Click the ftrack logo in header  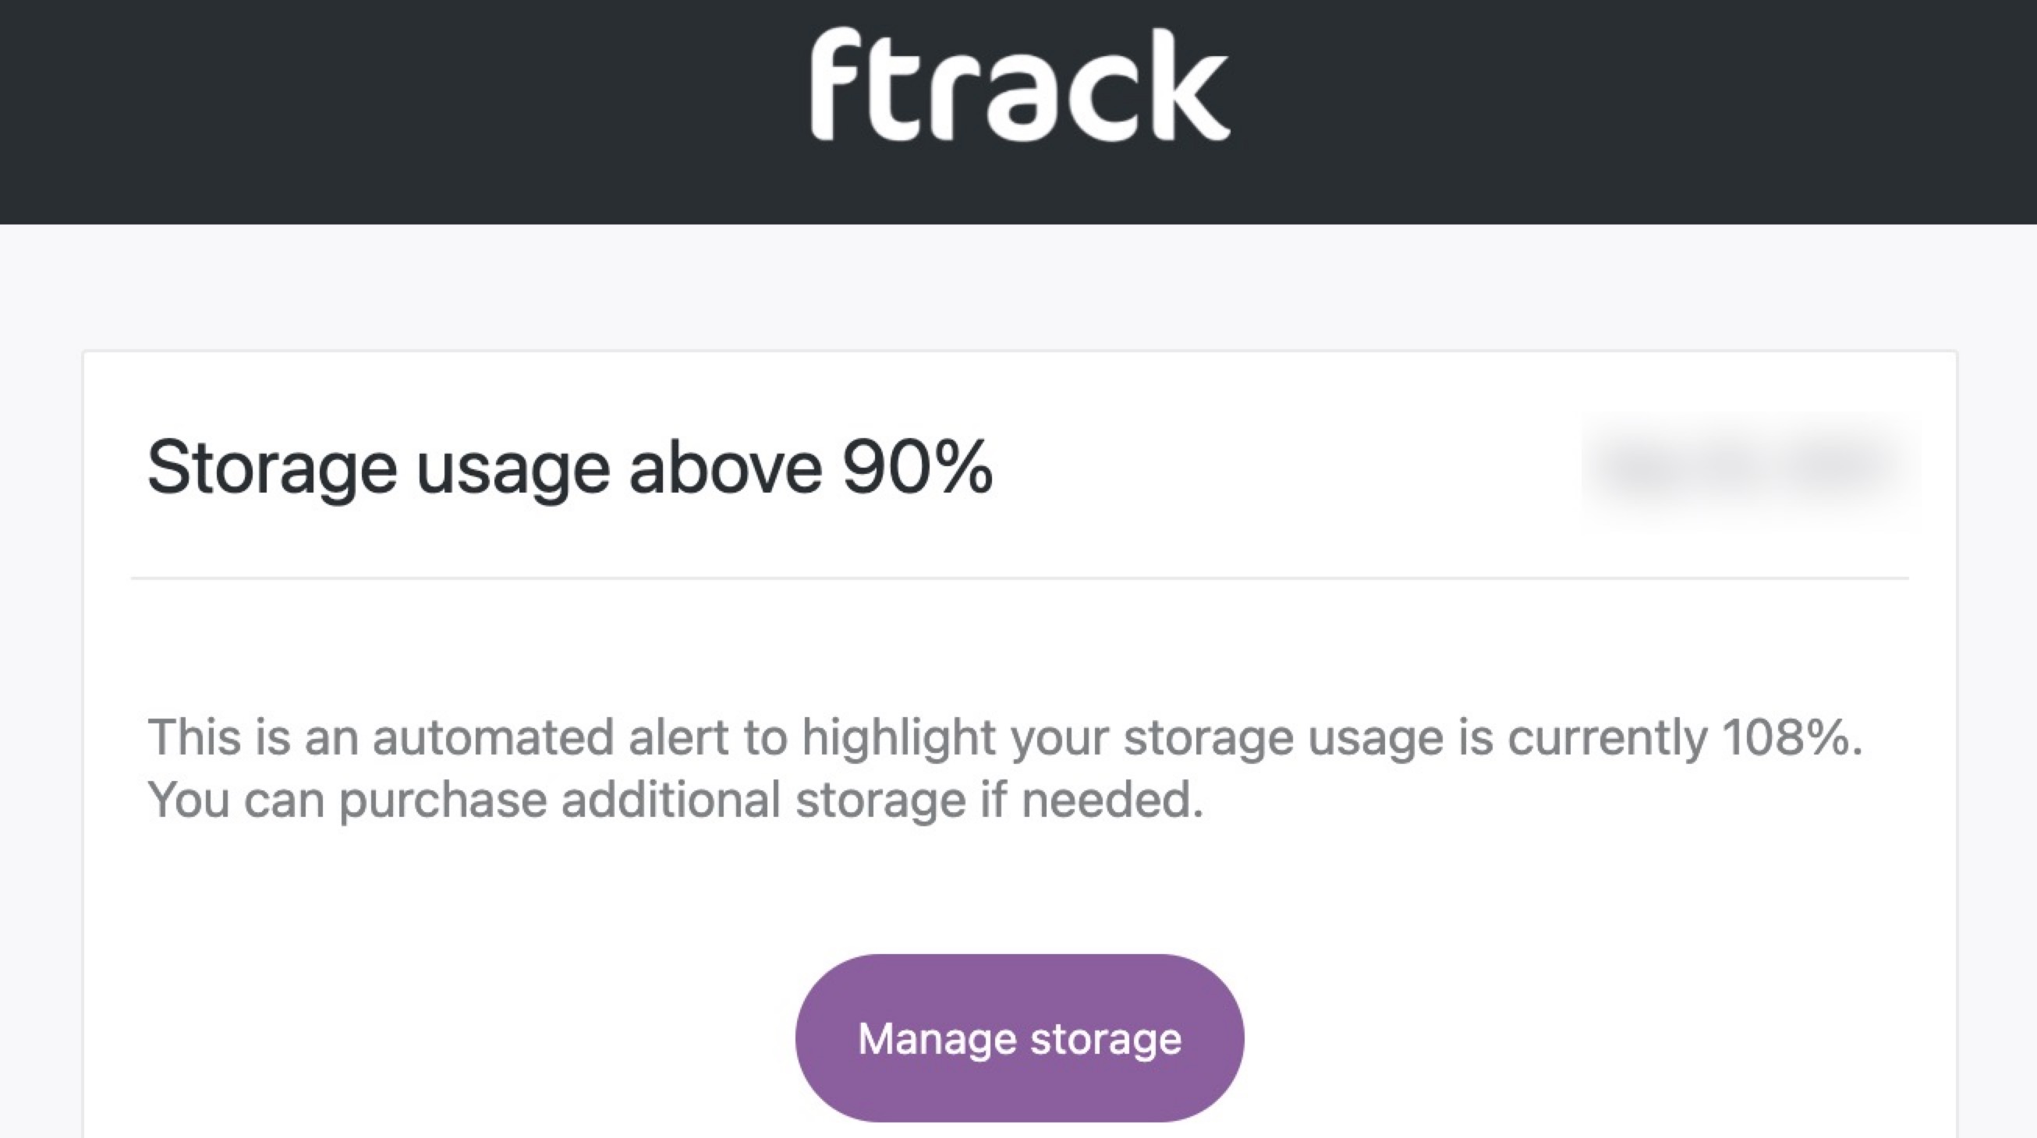click(x=1019, y=84)
